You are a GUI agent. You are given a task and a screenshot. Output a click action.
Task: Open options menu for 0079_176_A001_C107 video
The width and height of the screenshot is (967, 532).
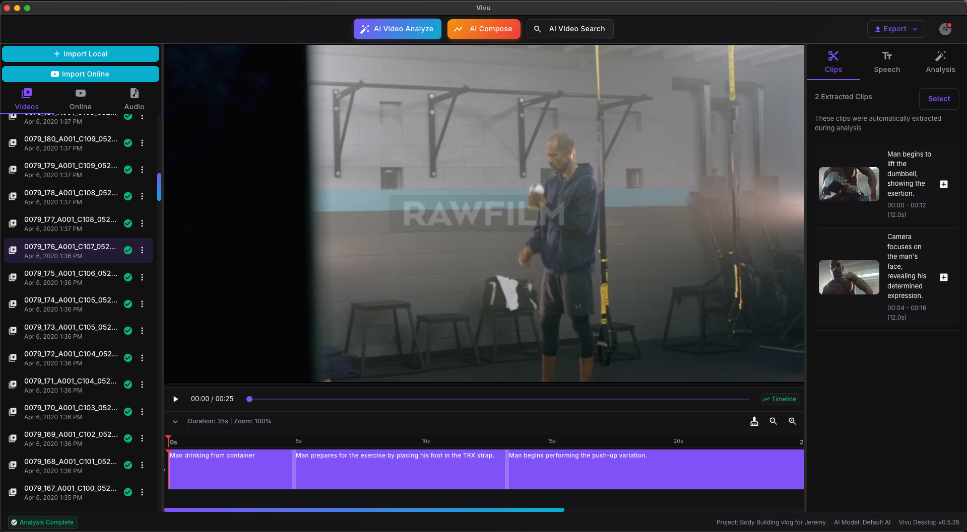(x=142, y=250)
